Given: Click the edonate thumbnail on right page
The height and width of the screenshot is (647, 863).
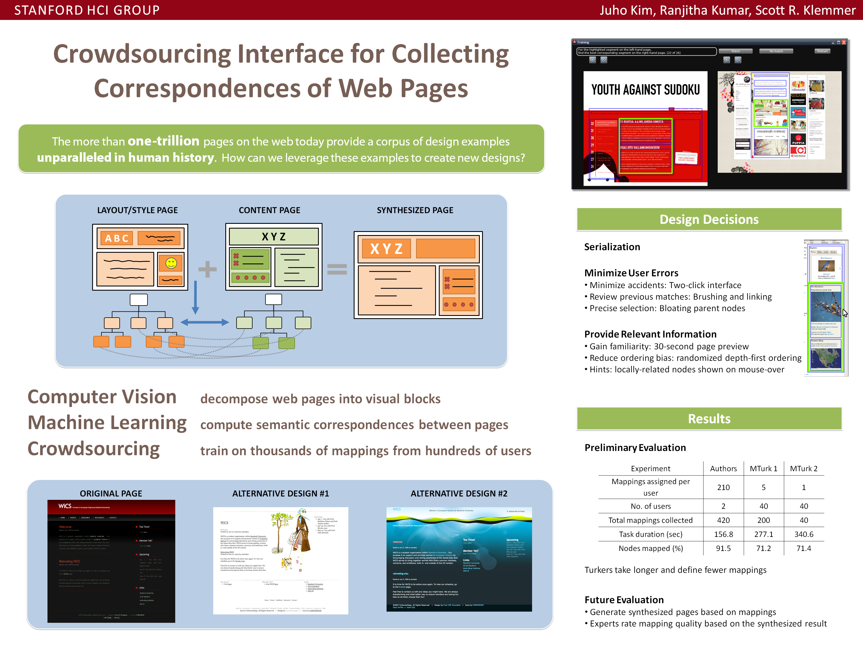Looking at the screenshot, I should (x=798, y=86).
